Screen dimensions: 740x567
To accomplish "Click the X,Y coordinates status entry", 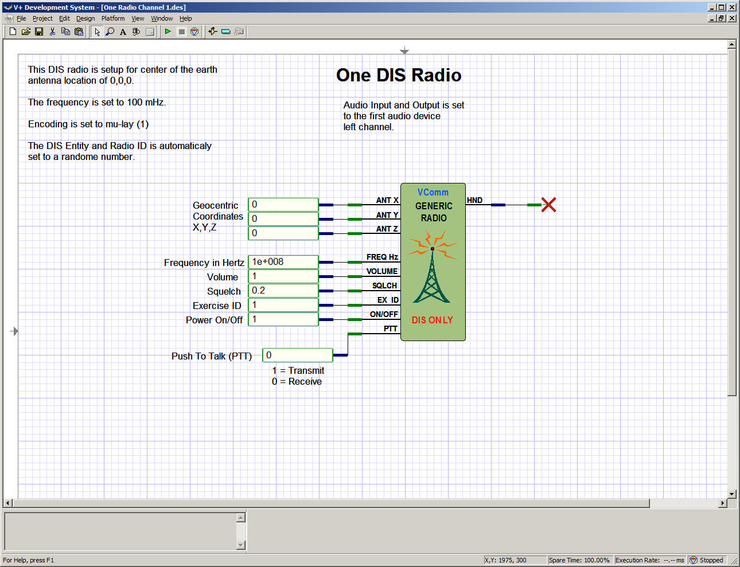I will [515, 560].
